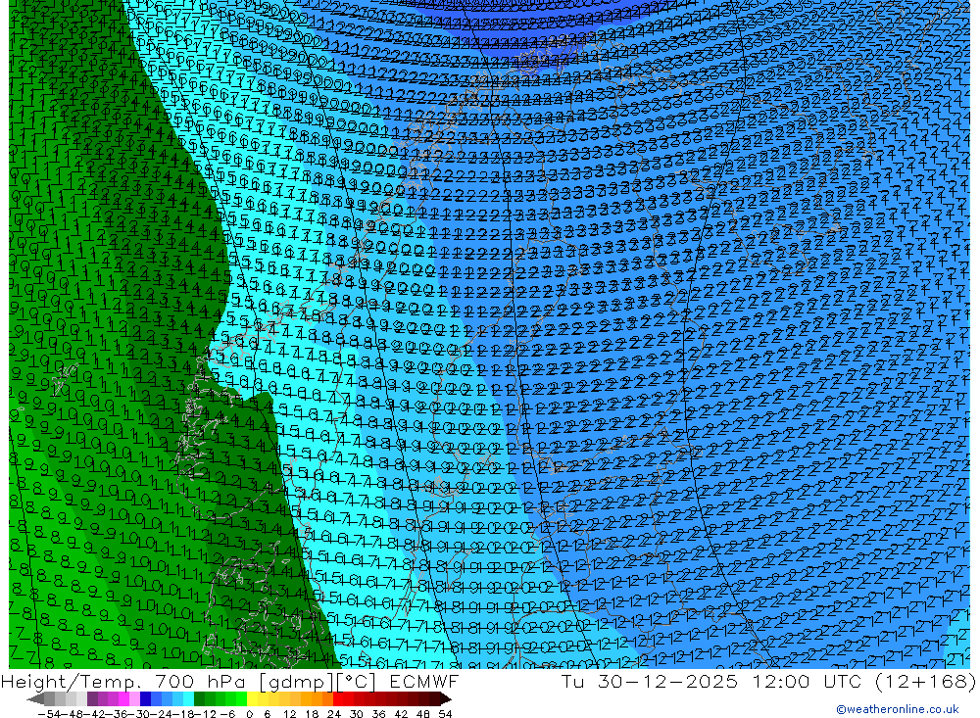Image resolution: width=980 pixels, height=718 pixels.
Task: Click the dark green swatch at -12
Action: (x=199, y=699)
